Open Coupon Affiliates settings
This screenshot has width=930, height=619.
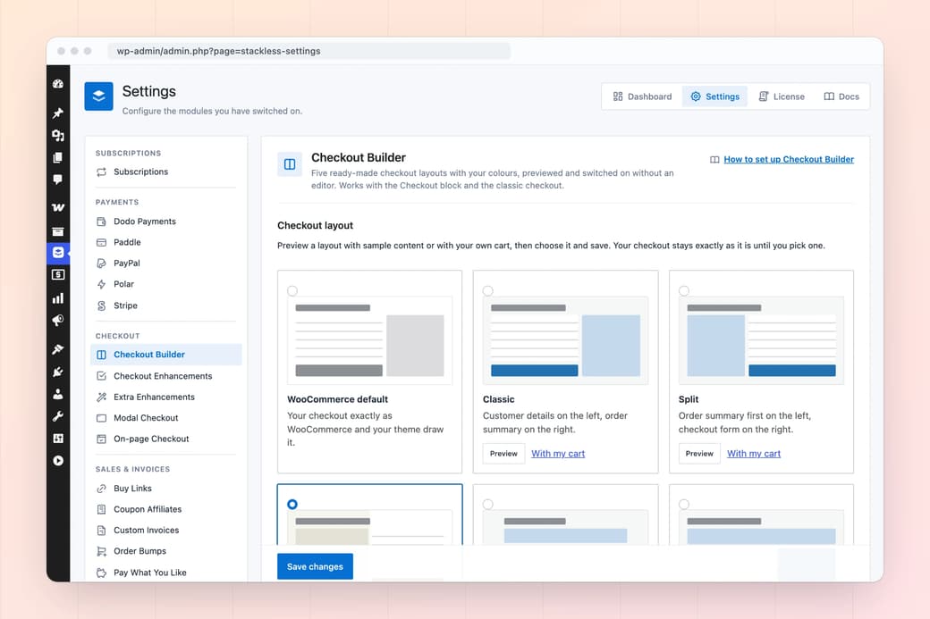coord(165,509)
